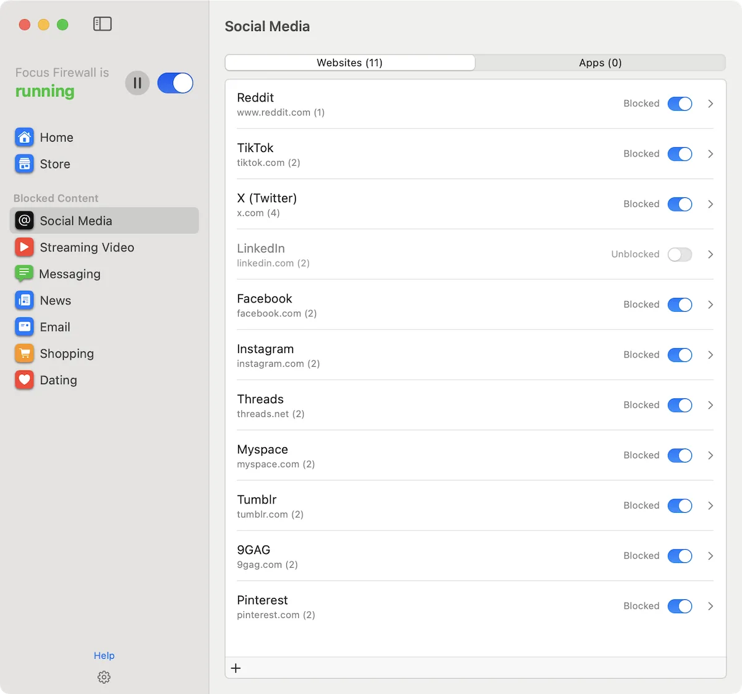Click the Streaming Video play icon
This screenshot has width=742, height=694.
point(24,247)
